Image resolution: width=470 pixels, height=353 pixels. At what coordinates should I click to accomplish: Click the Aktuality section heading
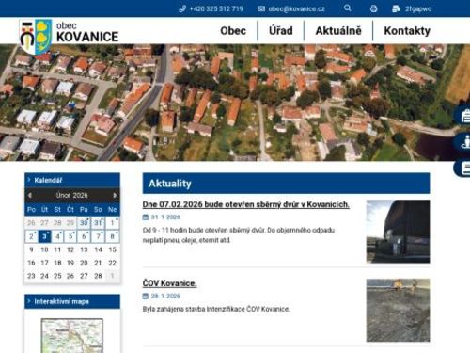170,184
